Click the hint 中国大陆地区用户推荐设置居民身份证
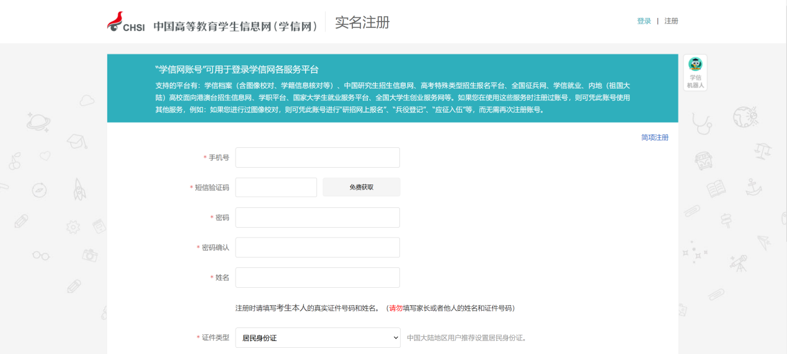The image size is (787, 354). [466, 338]
